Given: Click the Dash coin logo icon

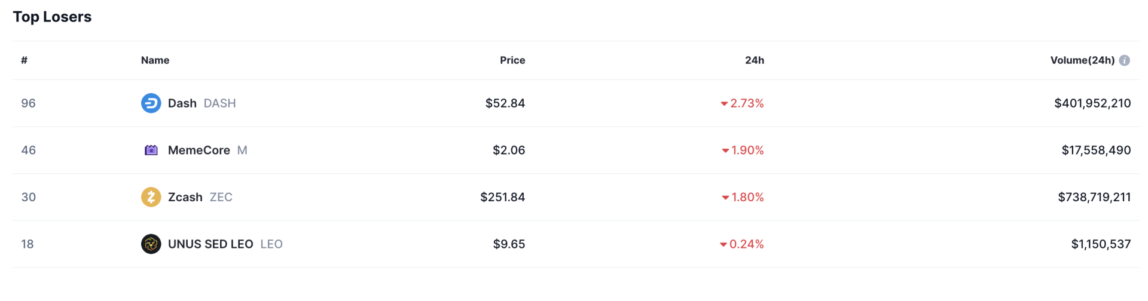Looking at the screenshot, I should coord(151,103).
